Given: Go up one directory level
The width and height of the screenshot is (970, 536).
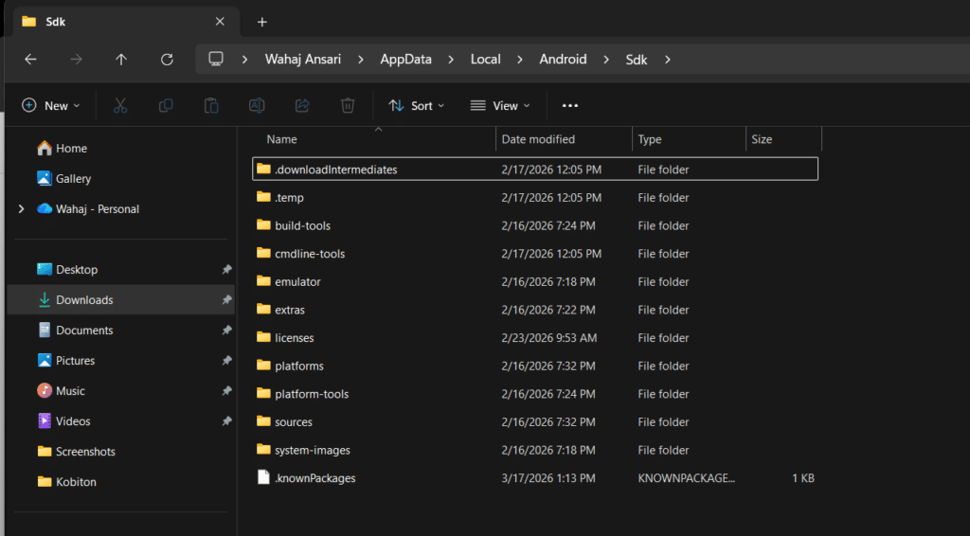Looking at the screenshot, I should click(x=121, y=59).
